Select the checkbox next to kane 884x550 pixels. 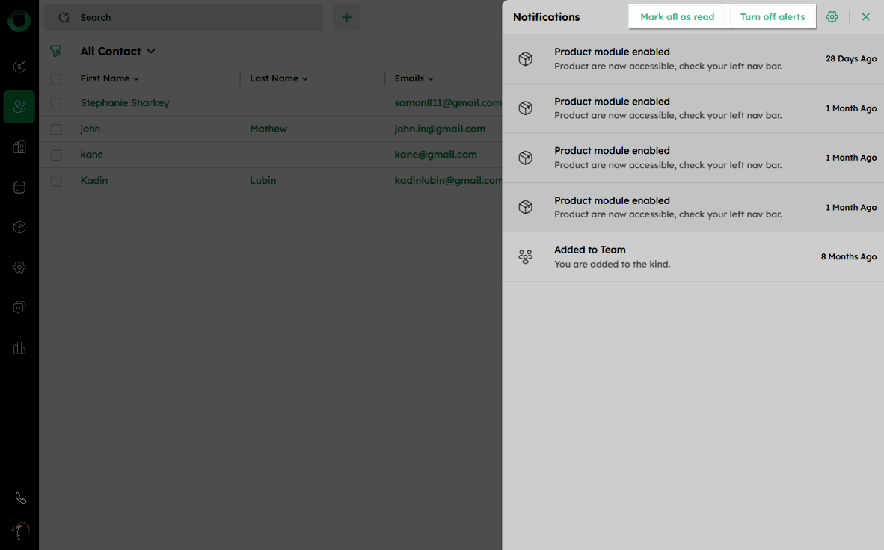(x=56, y=155)
